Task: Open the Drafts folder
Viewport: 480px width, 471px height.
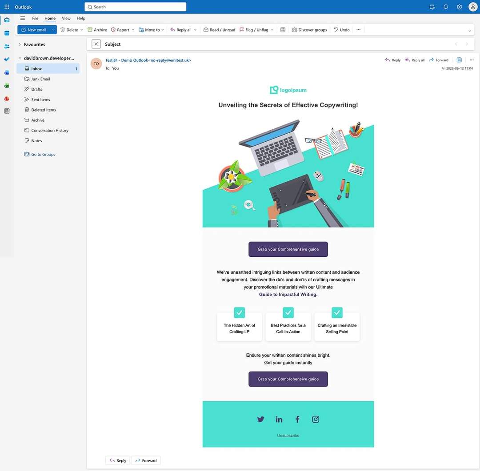Action: [x=48, y=89]
